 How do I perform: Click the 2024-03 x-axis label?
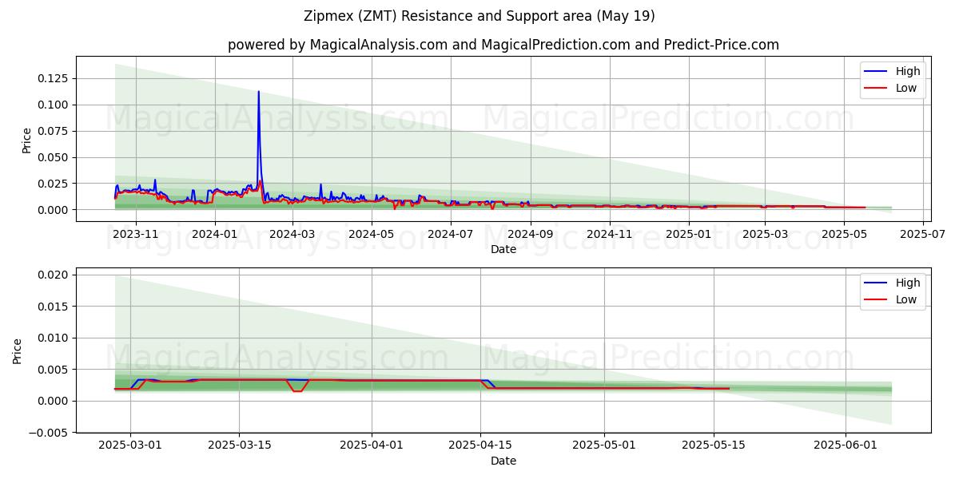coord(292,234)
